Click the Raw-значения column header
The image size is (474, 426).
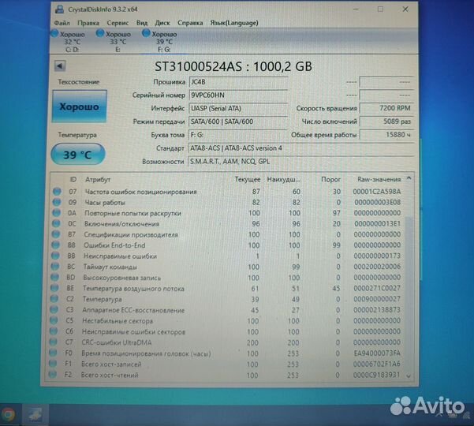[379, 180]
